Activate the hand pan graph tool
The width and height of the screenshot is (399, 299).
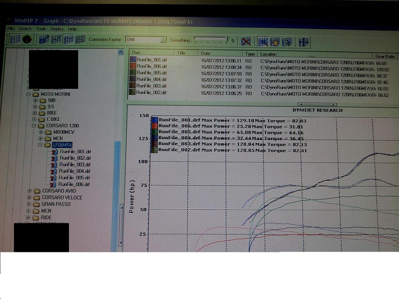[275, 42]
